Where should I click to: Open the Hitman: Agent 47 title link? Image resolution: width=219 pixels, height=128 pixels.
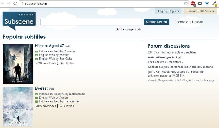tap(49, 46)
